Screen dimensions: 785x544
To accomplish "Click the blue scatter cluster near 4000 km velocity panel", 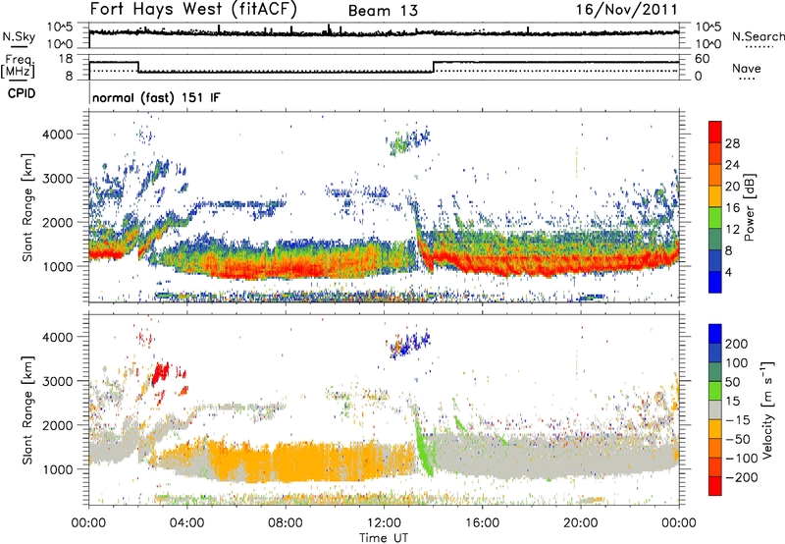I will (x=409, y=344).
